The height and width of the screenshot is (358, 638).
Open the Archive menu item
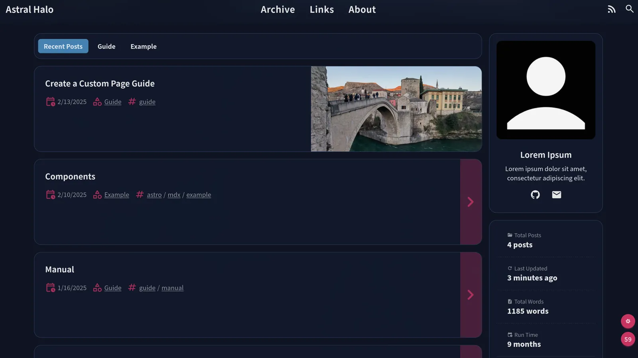click(278, 10)
